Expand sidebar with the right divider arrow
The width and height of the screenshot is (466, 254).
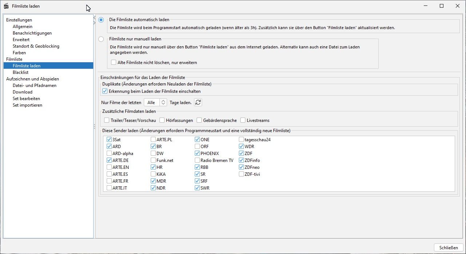pos(95,23)
